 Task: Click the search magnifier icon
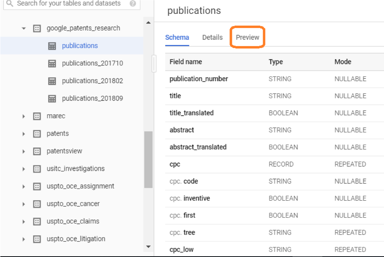pyautogui.click(x=9, y=4)
